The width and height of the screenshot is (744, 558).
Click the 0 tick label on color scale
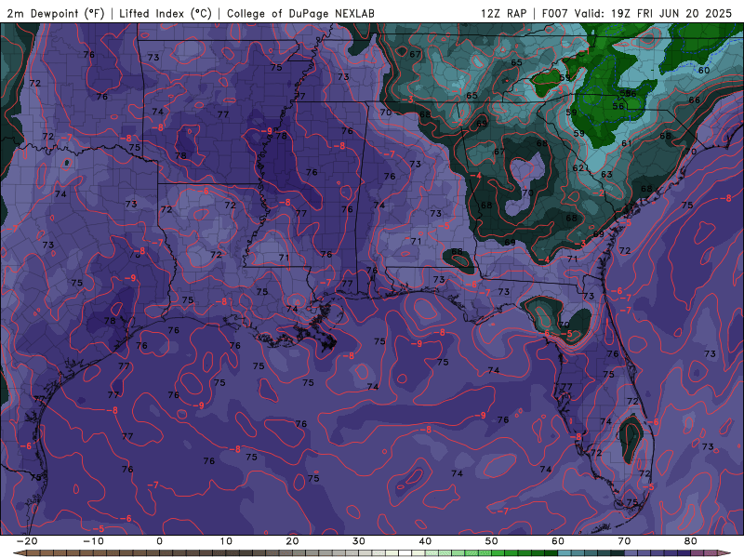[159, 541]
